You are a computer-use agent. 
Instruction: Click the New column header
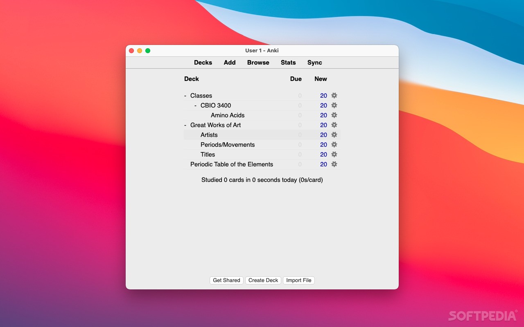[x=321, y=79]
